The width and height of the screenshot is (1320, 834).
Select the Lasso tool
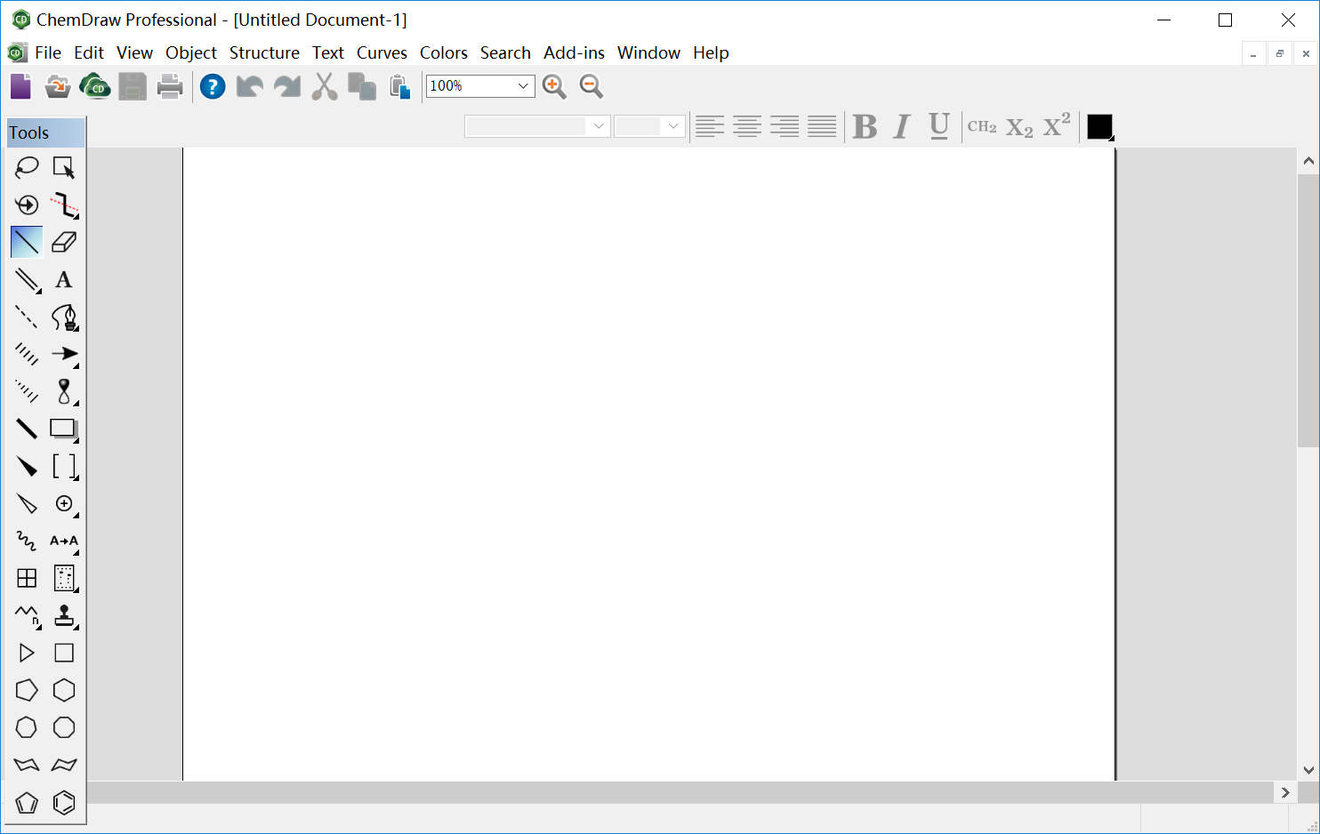click(27, 167)
